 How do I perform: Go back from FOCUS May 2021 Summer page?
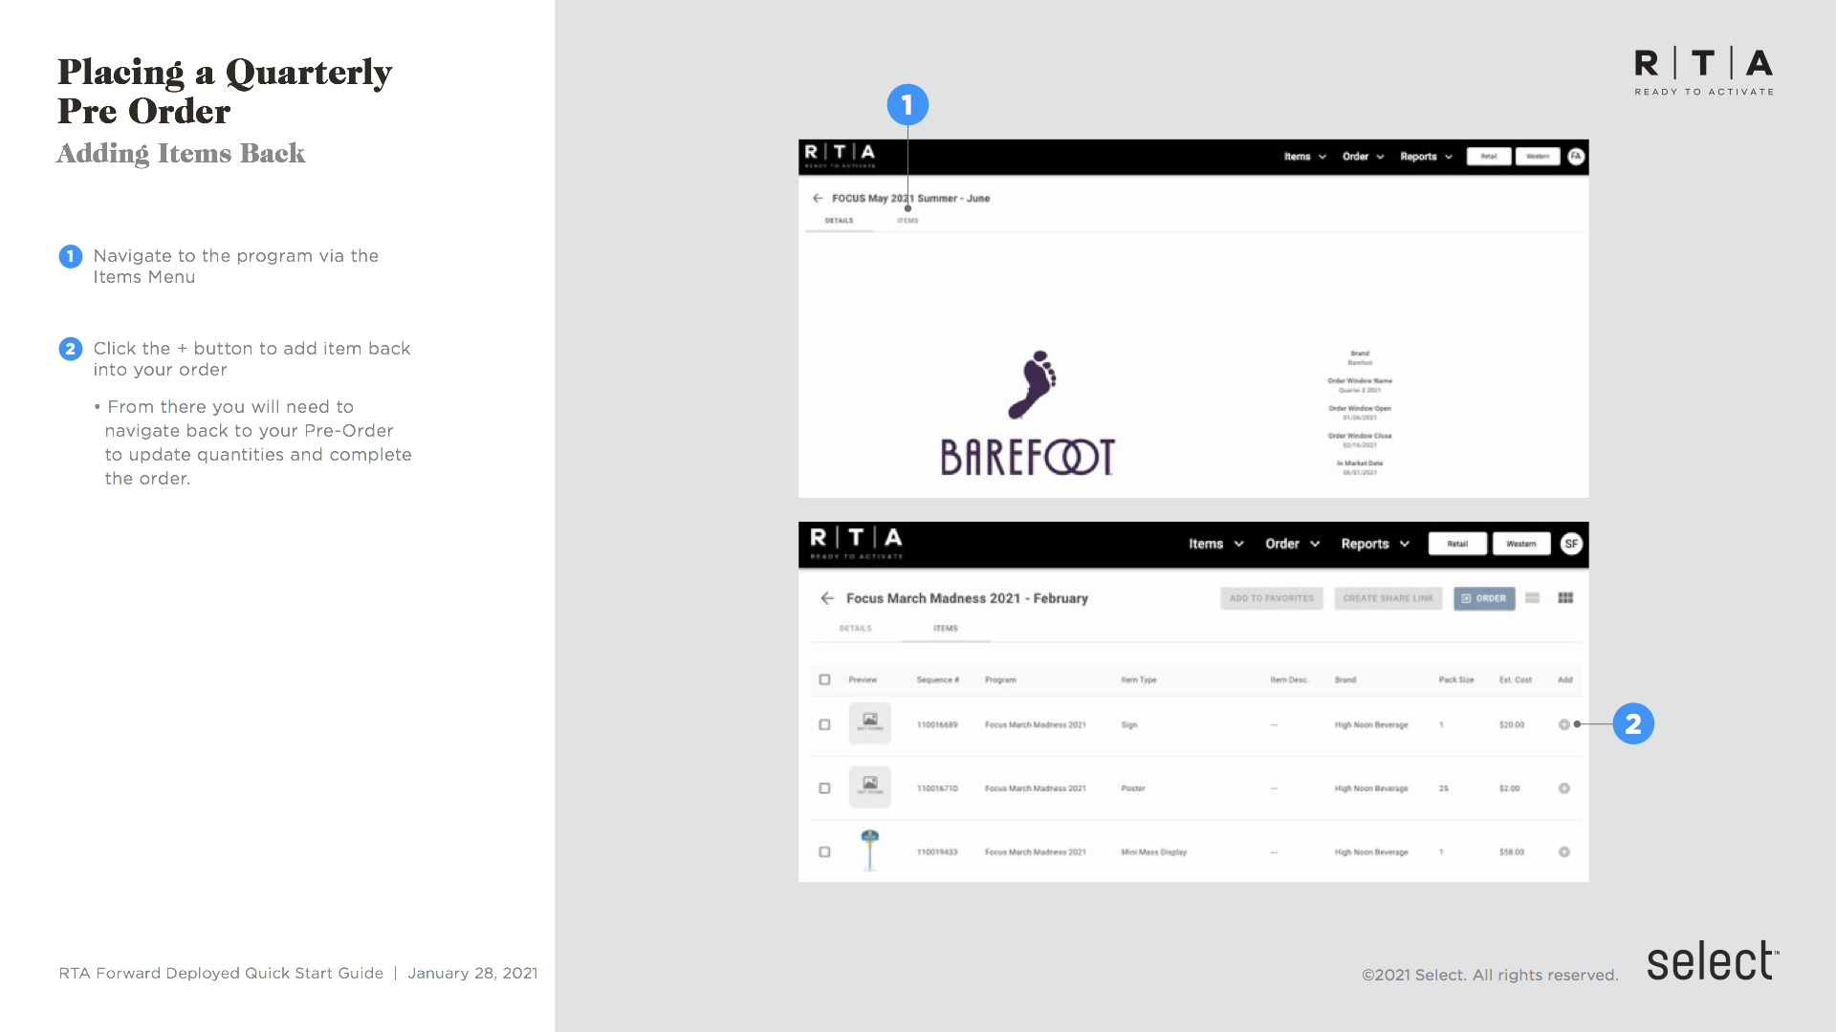pyautogui.click(x=818, y=199)
